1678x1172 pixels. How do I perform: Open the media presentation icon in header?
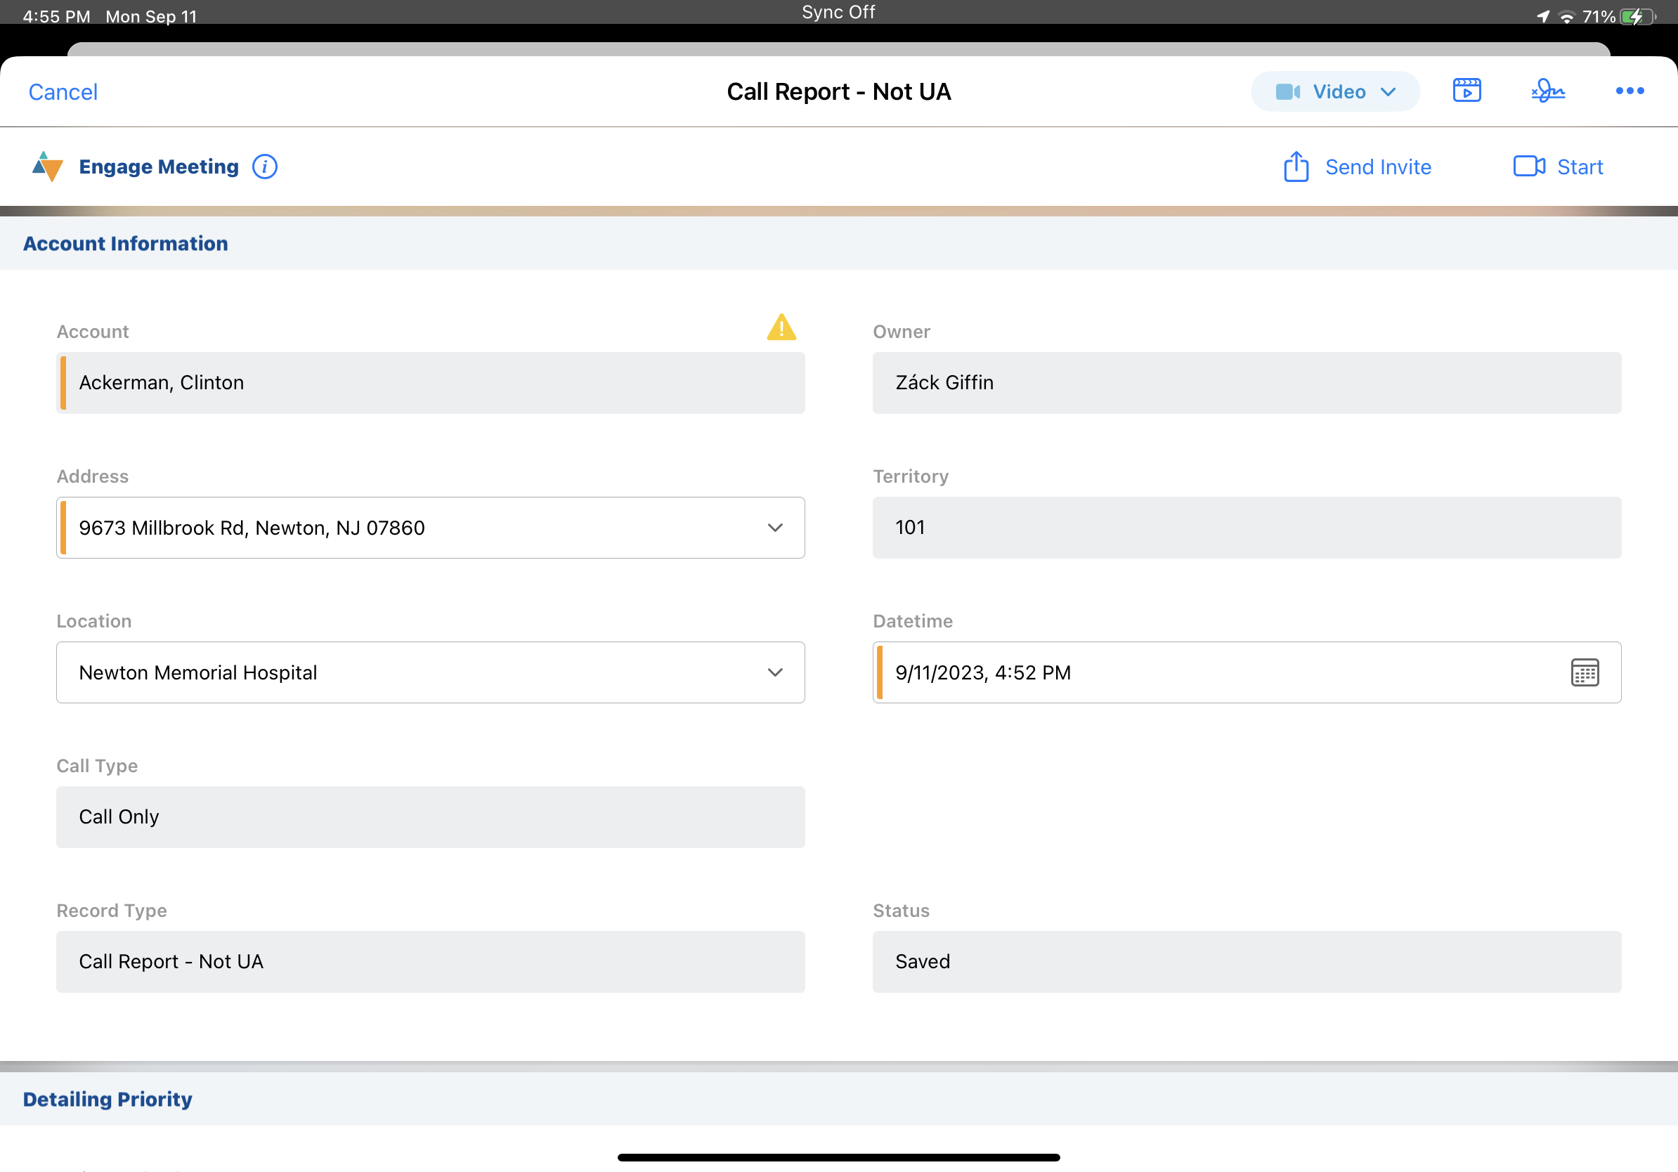1466,91
